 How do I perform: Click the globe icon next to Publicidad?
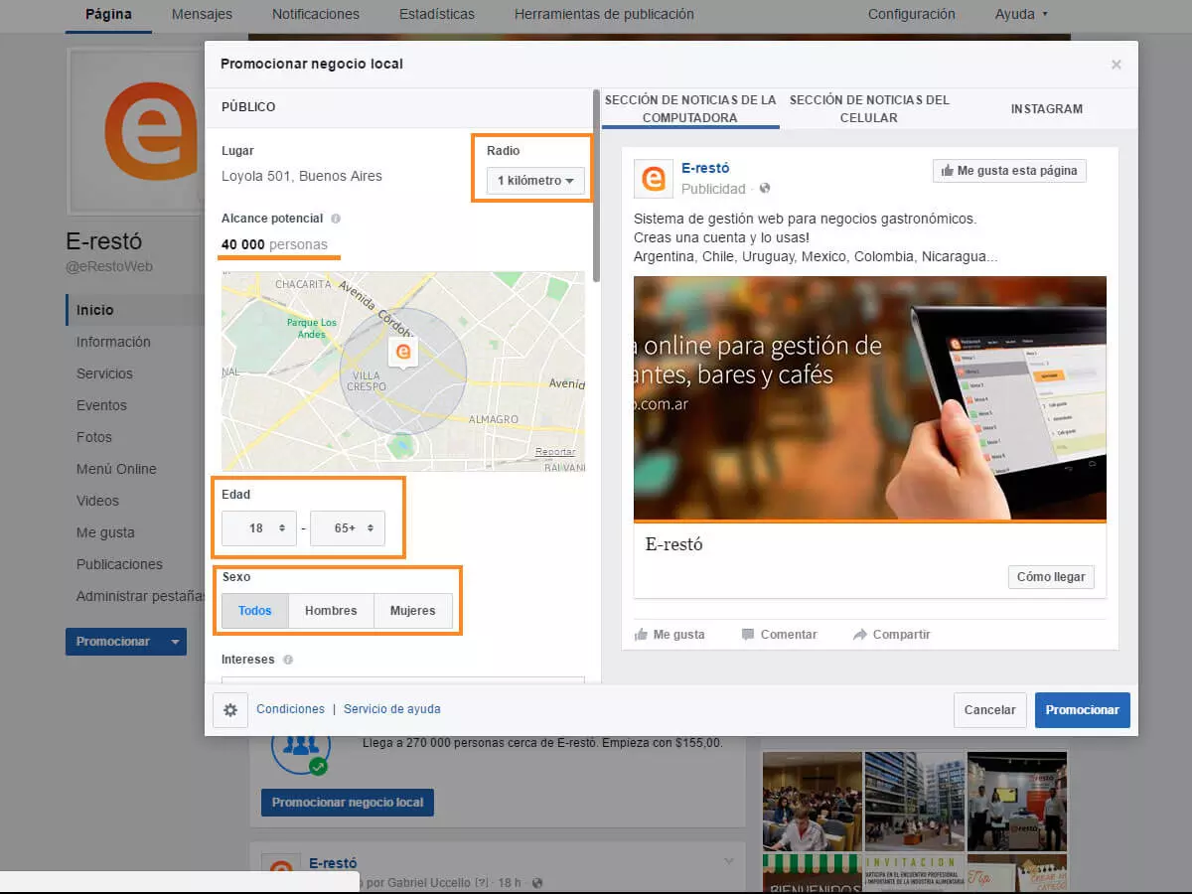tap(765, 189)
